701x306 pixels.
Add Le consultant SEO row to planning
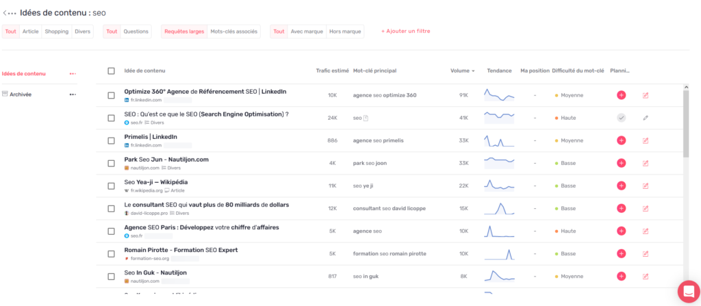[x=621, y=209]
